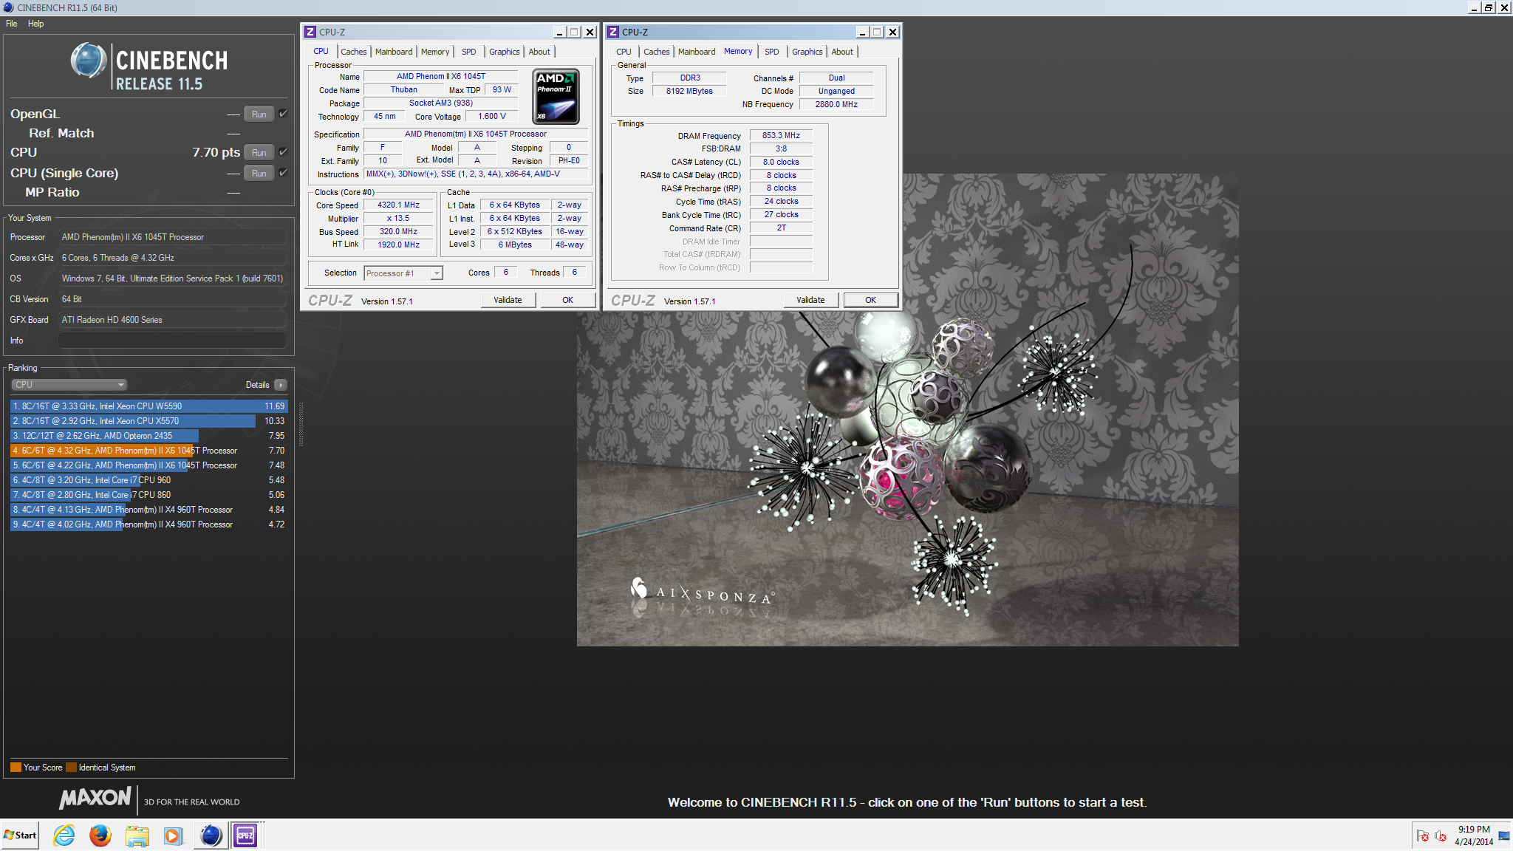Toggle the CPU test checkbox
Viewport: 1513px width, 851px height.
(283, 152)
